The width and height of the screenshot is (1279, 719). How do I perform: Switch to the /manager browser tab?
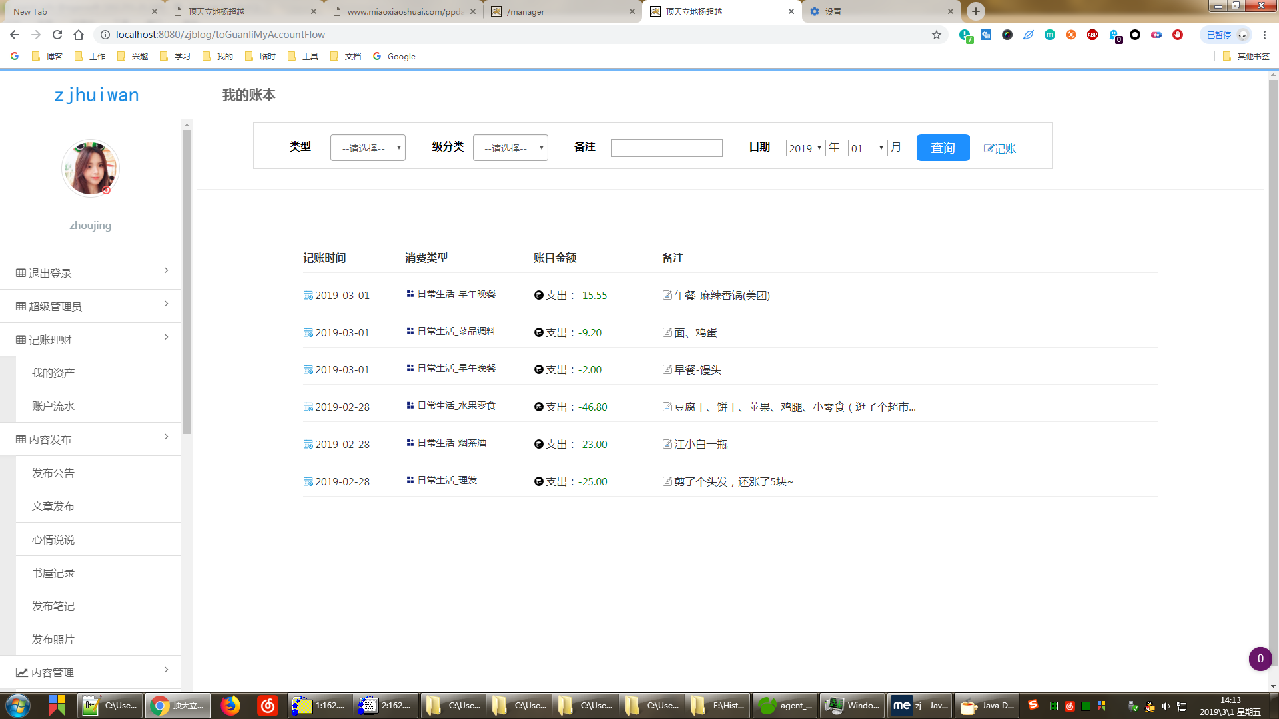click(x=563, y=11)
